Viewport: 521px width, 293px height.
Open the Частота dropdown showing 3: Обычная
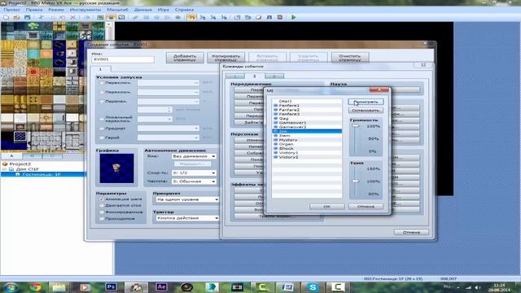[194, 181]
